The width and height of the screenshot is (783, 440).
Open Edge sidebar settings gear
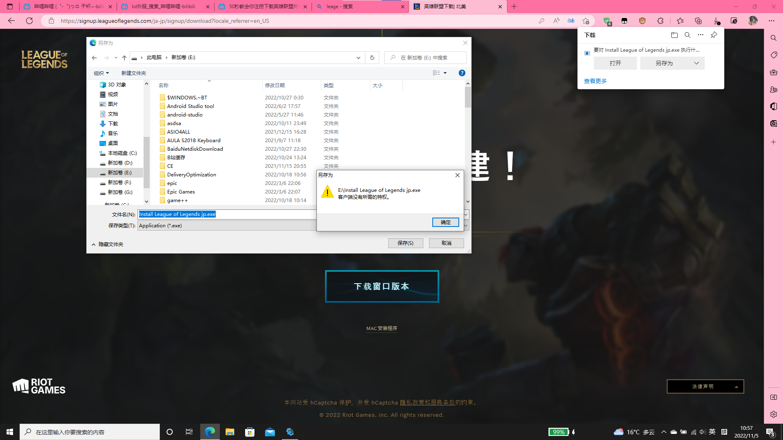pyautogui.click(x=774, y=414)
